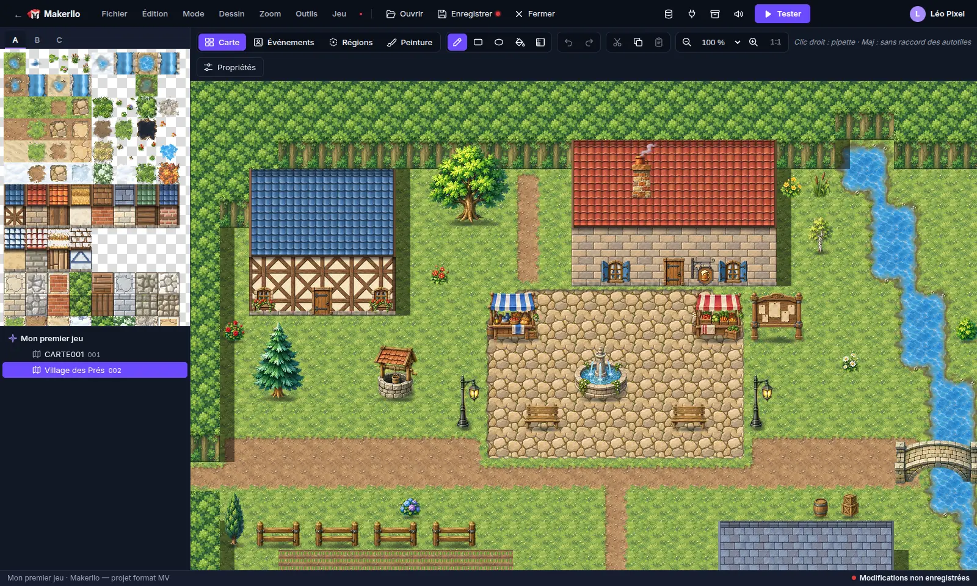Open the Jeu menu
This screenshot has width=977, height=586.
[339, 13]
